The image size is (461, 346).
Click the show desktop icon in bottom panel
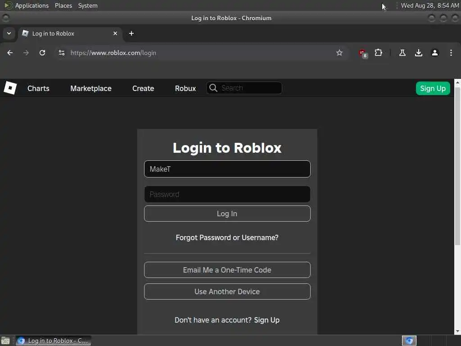pos(5,341)
